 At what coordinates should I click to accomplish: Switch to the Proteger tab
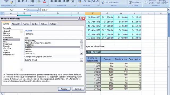pos(53,24)
